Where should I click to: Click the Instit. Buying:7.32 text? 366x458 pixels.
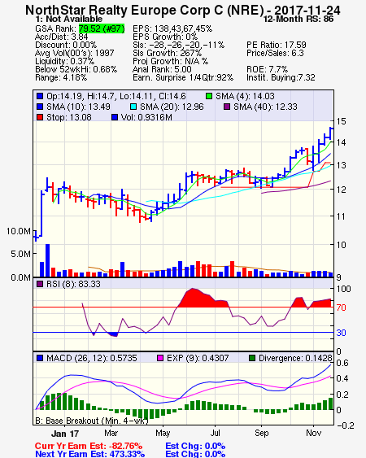[281, 78]
